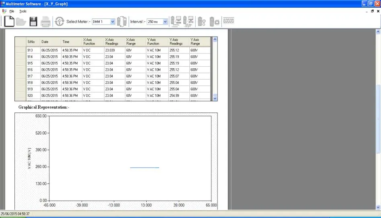Click the Y Axis Readings cell 255.07
The image size is (381, 218).
[178, 76]
